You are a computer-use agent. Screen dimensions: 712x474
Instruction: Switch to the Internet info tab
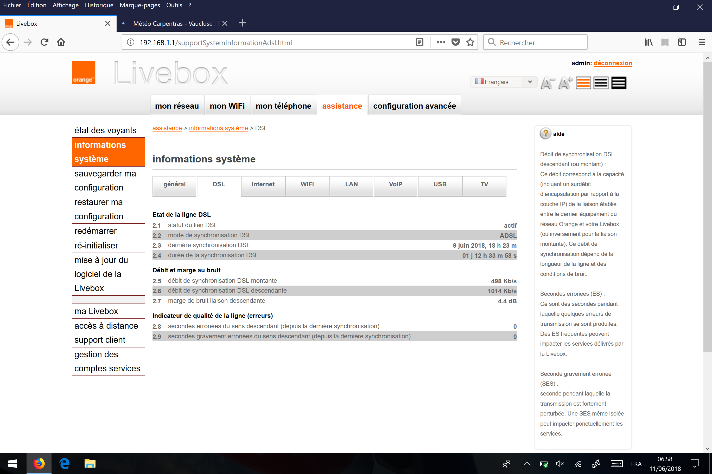tap(263, 185)
